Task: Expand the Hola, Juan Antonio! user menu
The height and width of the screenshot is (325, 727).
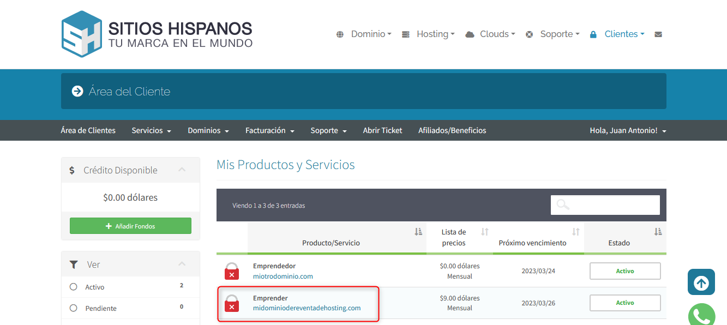Action: click(x=628, y=131)
